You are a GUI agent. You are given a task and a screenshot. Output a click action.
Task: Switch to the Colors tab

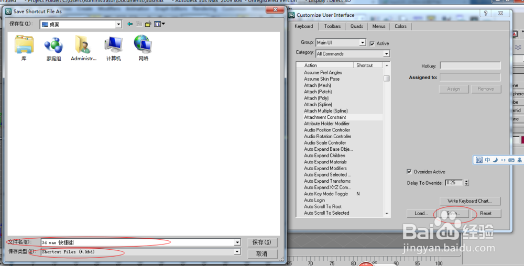400,26
